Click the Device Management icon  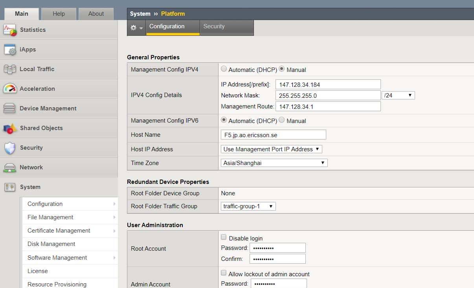coord(10,108)
